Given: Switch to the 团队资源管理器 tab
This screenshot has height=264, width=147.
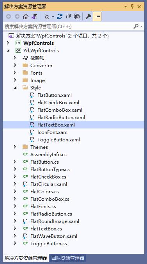Looking at the screenshot, I should pyautogui.click(x=68, y=258).
